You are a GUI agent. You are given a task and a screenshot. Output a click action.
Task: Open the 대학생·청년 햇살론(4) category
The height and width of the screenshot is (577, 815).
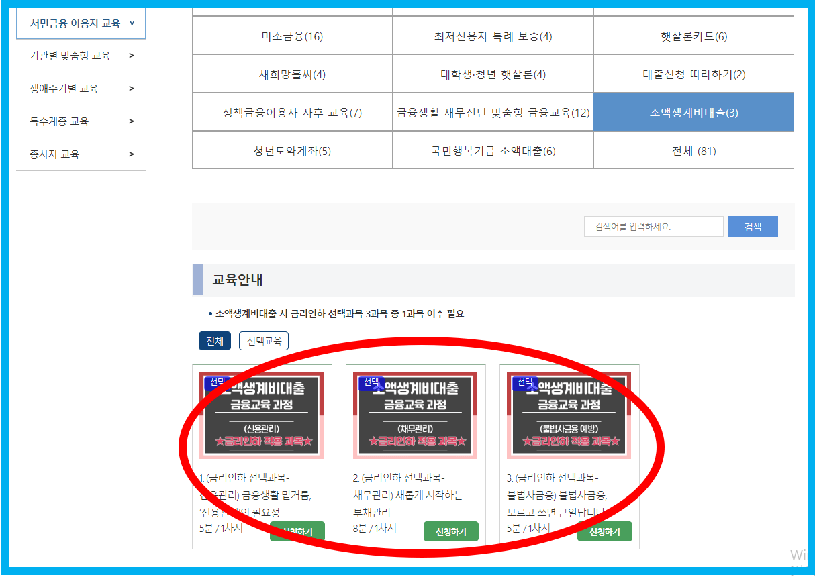[x=492, y=74]
